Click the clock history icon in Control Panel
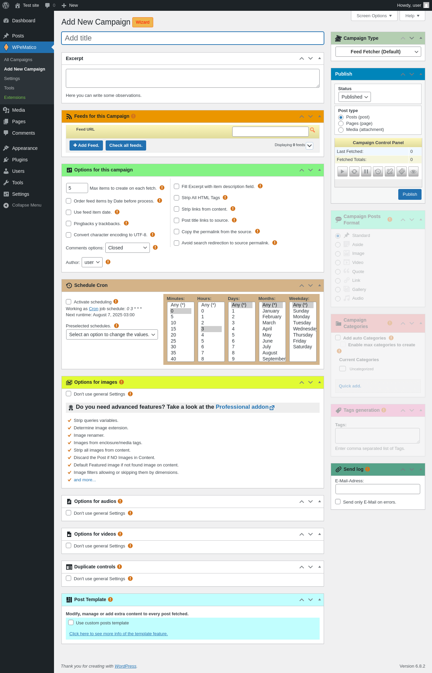This screenshot has height=673, width=432. pos(378,171)
